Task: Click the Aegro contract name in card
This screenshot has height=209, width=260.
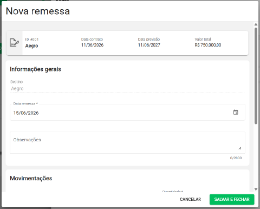Action: [x=31, y=45]
